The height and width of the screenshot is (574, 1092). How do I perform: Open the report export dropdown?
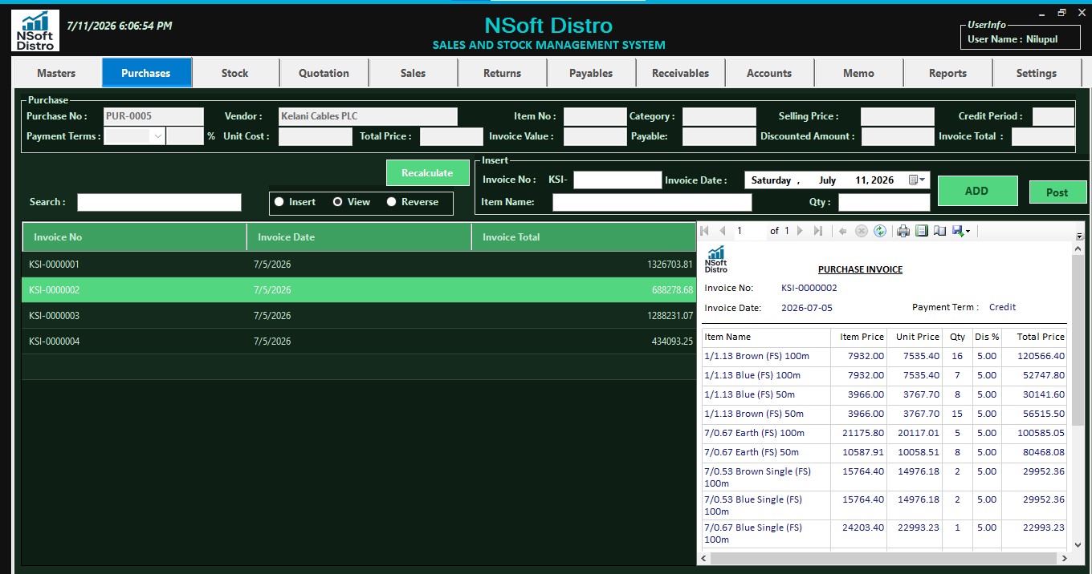(x=961, y=231)
